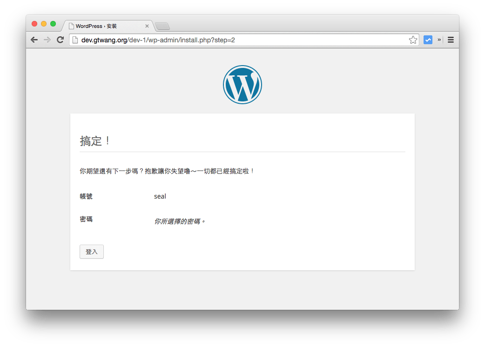
Task: Click the page icon inside the address bar
Action: pyautogui.click(x=75, y=40)
